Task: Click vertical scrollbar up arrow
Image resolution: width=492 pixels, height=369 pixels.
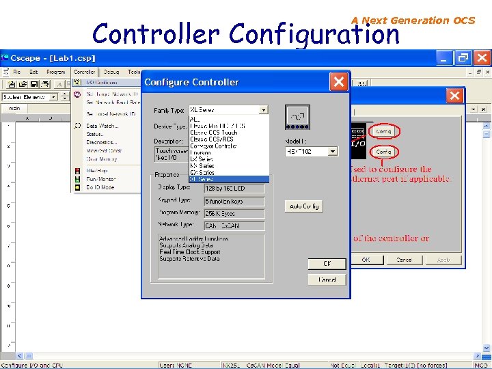Action: coord(487,126)
